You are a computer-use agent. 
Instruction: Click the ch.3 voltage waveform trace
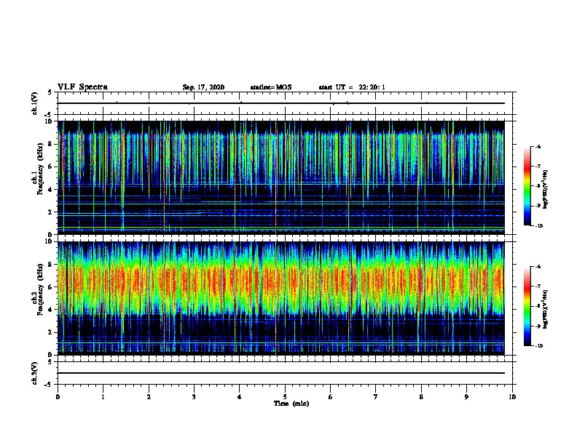click(x=281, y=373)
